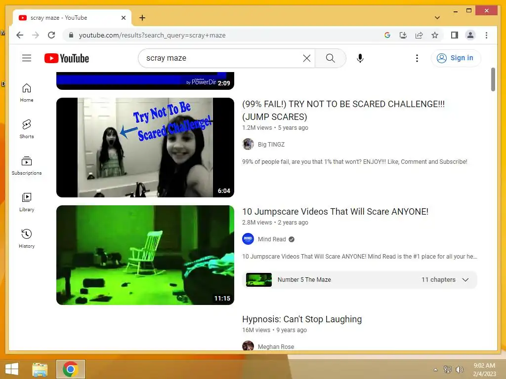Viewport: 506px width, 379px height.
Task: Open the Try Not To Be Scared video title
Action: (343, 110)
